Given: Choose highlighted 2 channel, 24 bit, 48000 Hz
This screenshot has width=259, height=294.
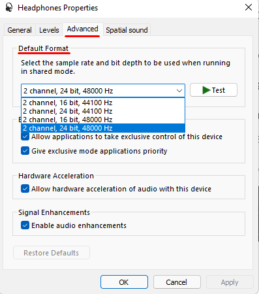Looking at the screenshot, I should point(103,128).
